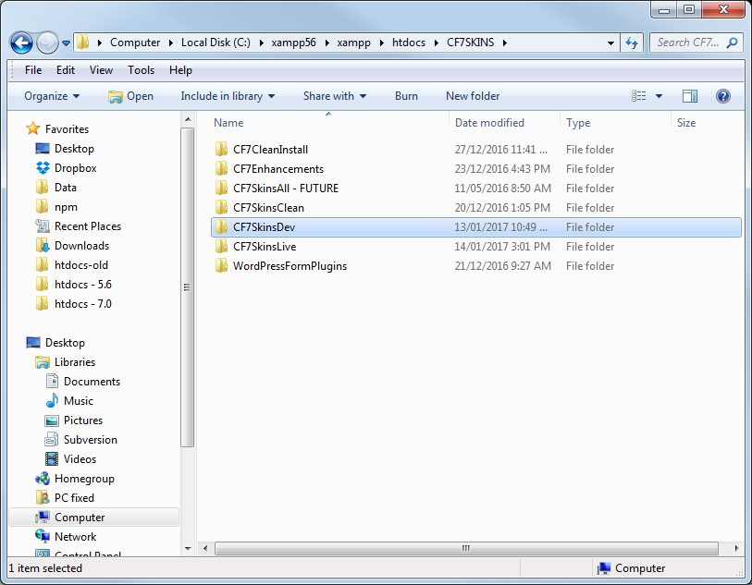
Task: Click inside the Search CF7SKINS field
Action: coord(689,43)
